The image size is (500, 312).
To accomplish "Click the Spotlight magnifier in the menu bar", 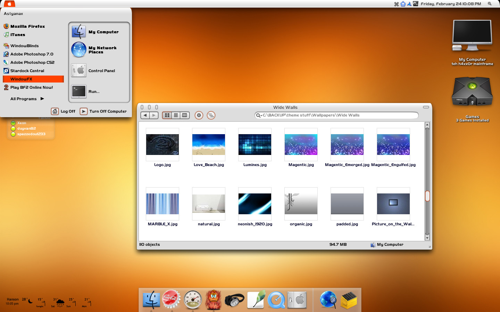I will click(490, 4).
